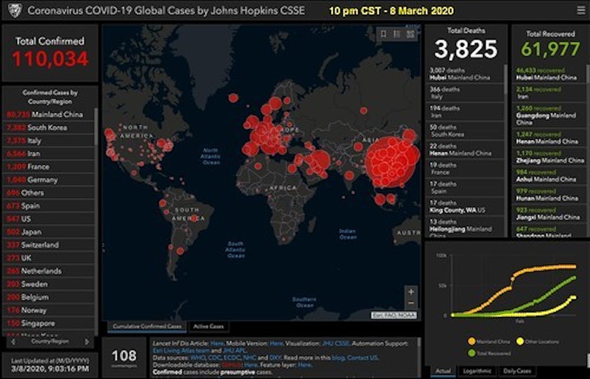Switch chart to the Daily Cases tab
Viewport: 590px width, 379px height.
point(516,371)
